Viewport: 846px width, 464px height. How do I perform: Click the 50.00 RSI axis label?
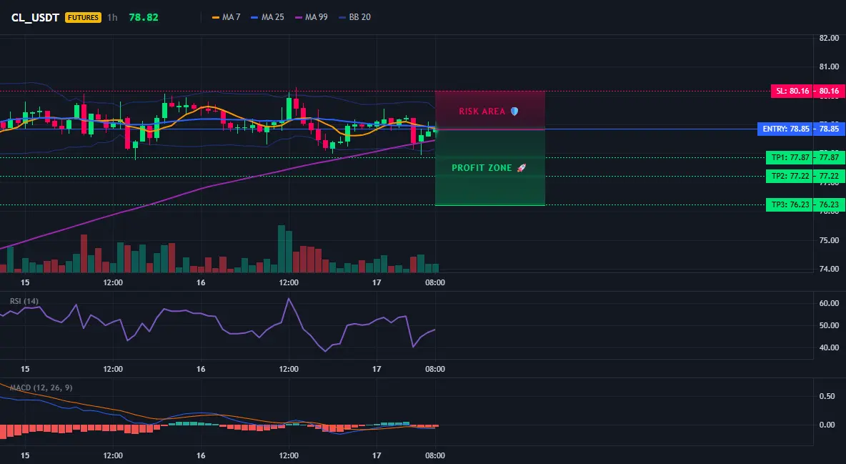[829, 326]
